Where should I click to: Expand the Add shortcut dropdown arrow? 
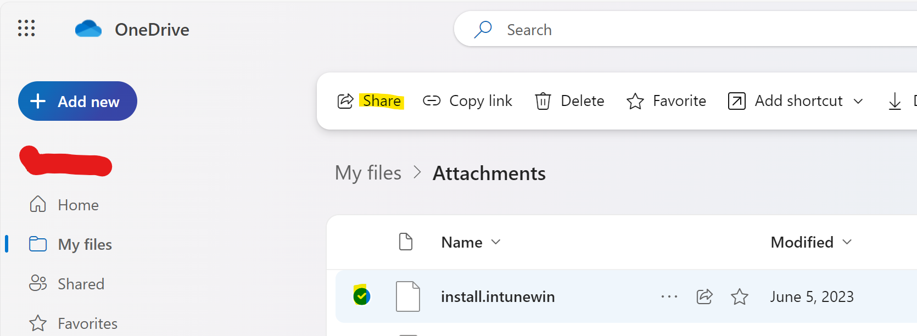tap(858, 101)
